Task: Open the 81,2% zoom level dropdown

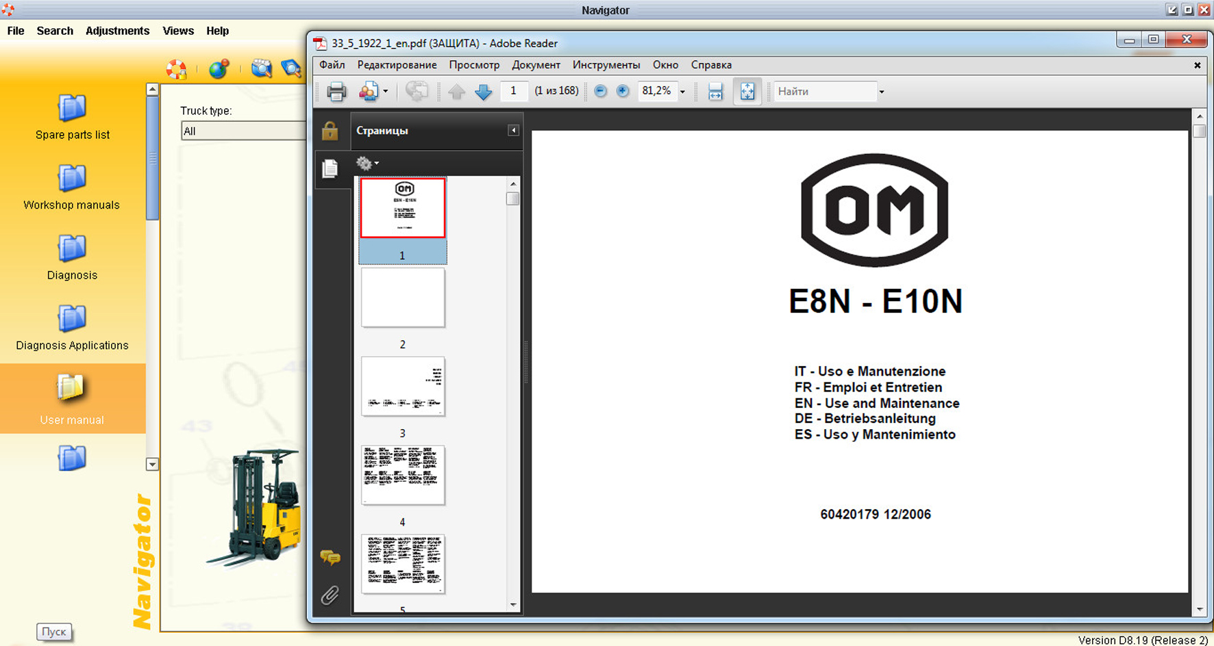Action: [x=682, y=92]
